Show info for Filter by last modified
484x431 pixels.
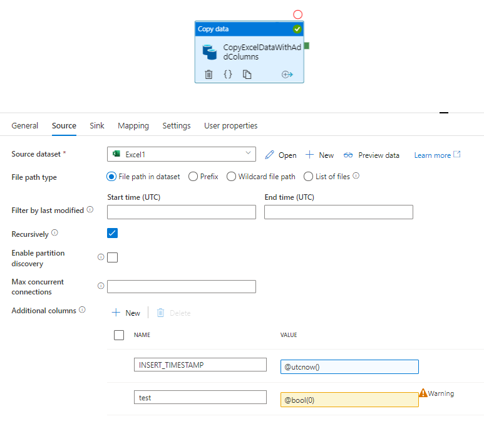90,209
